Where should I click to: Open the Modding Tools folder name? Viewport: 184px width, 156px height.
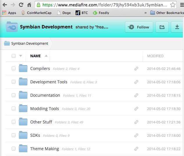(x=44, y=109)
